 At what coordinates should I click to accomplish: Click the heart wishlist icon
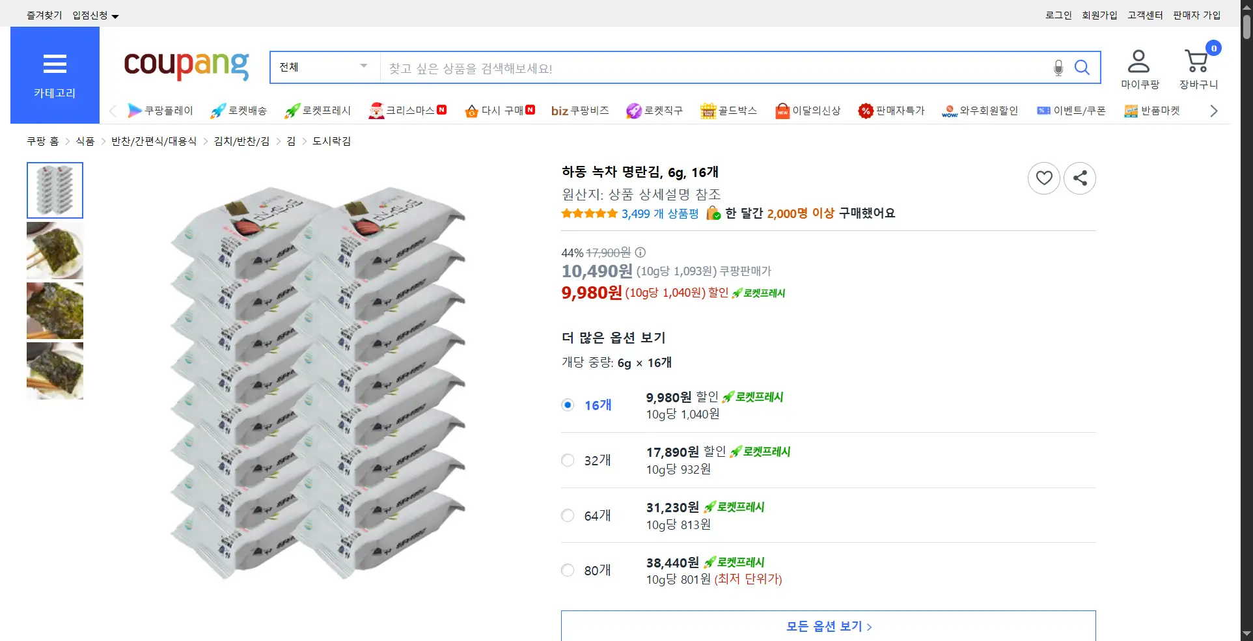[1043, 178]
